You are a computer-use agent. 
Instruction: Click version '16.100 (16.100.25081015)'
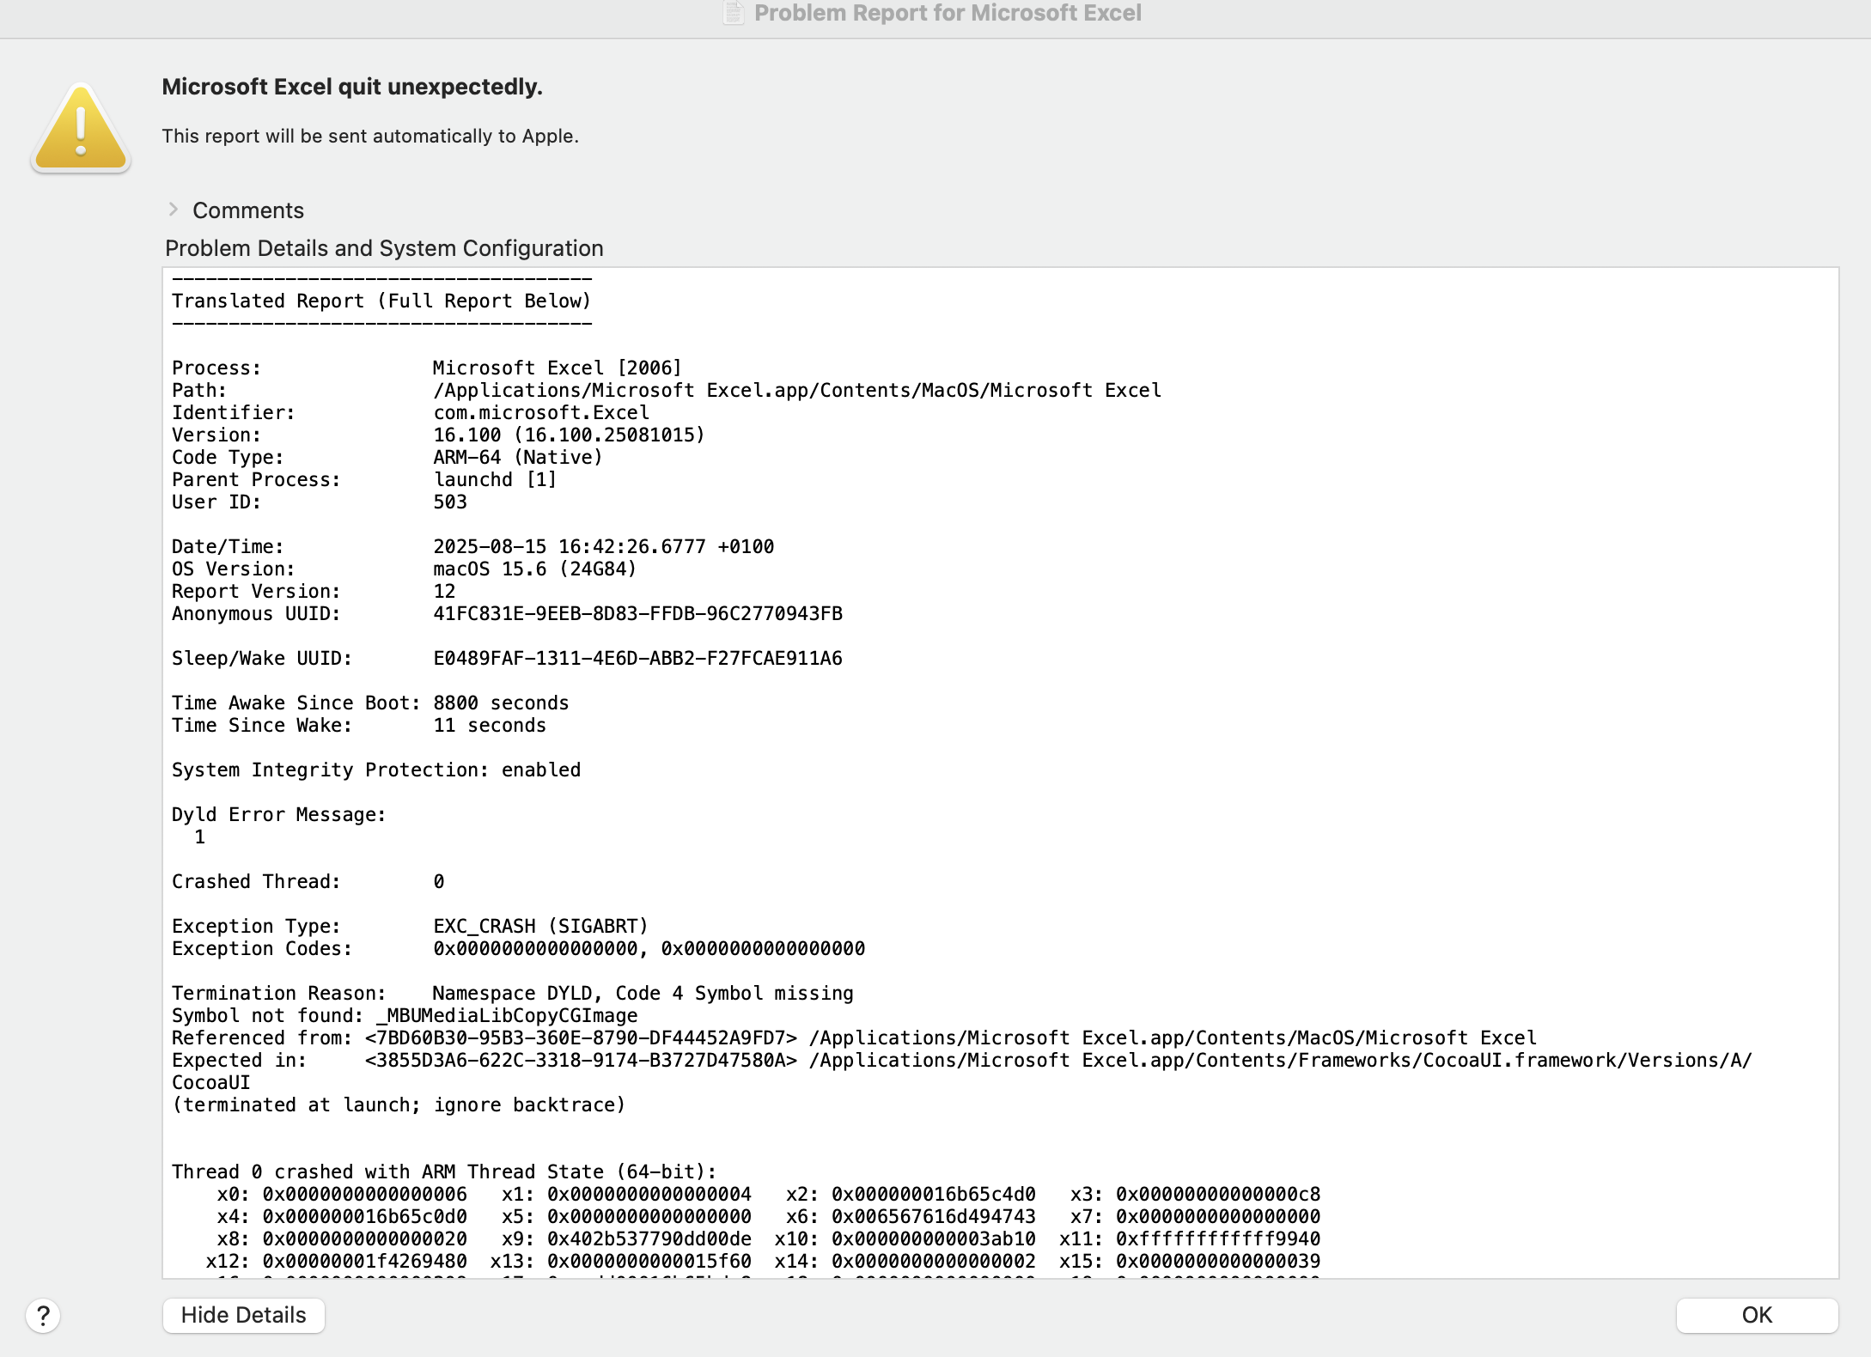point(569,435)
